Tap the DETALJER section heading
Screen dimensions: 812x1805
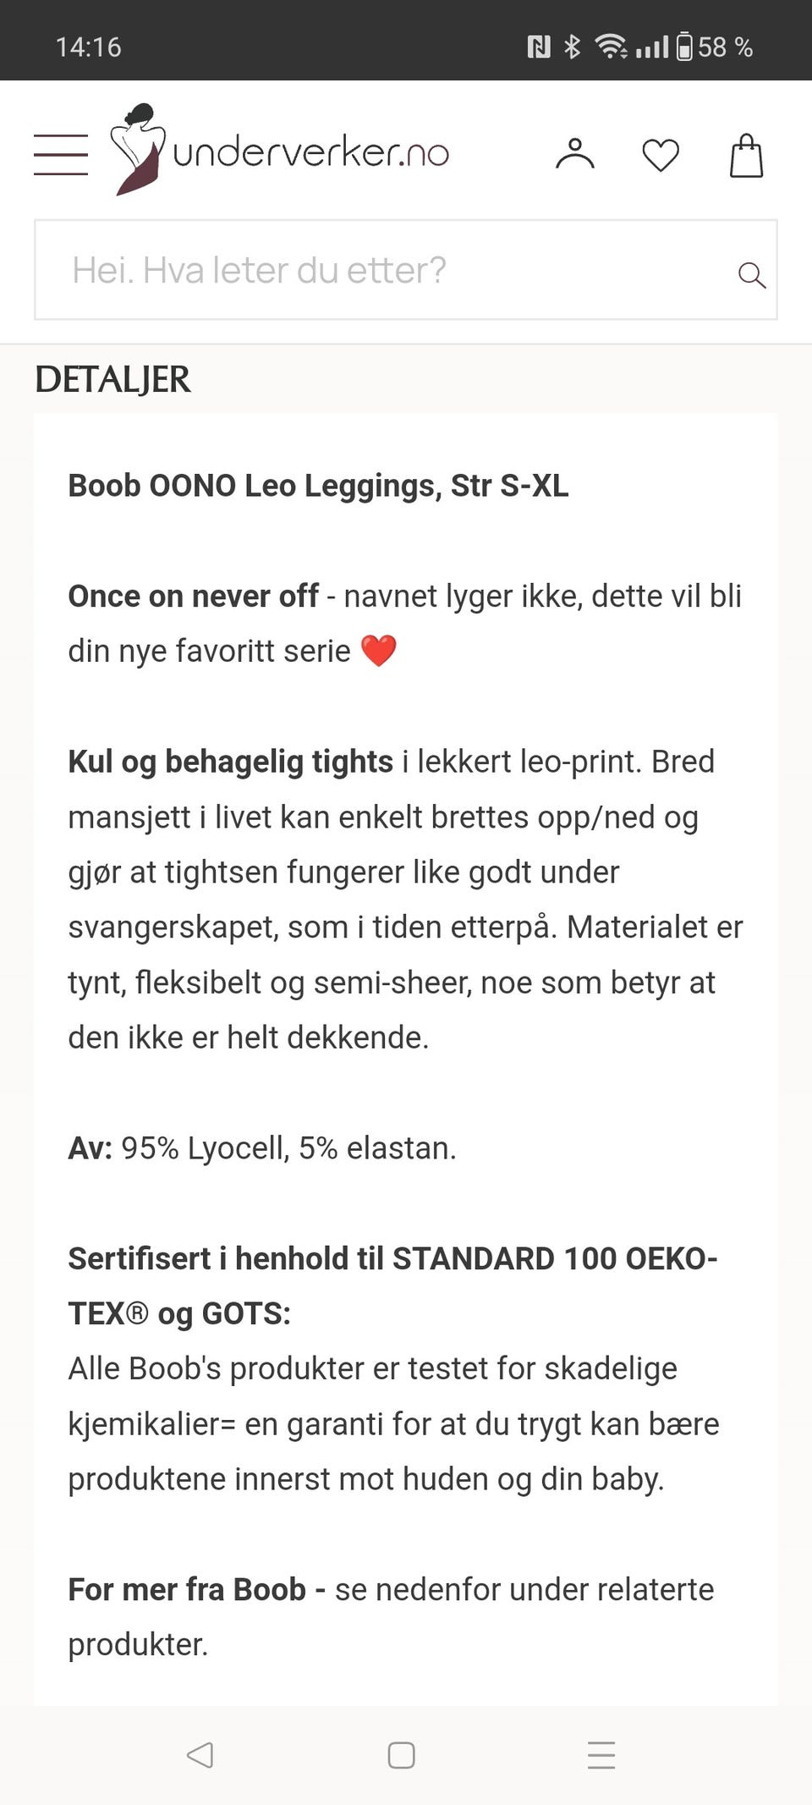pyautogui.click(x=112, y=379)
